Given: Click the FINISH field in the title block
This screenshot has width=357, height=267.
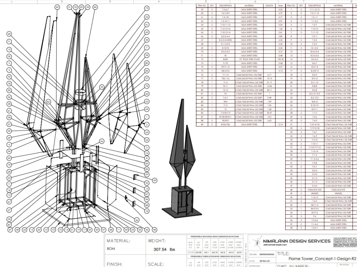Looking at the screenshot, I should click(114, 263).
